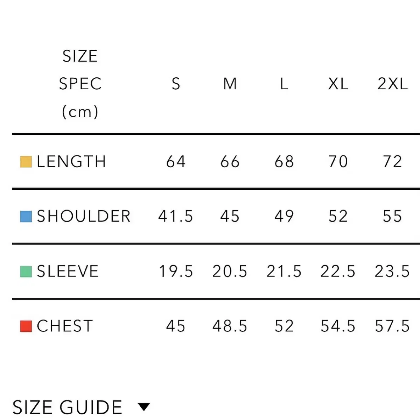Select the M size column header

pos(230,84)
